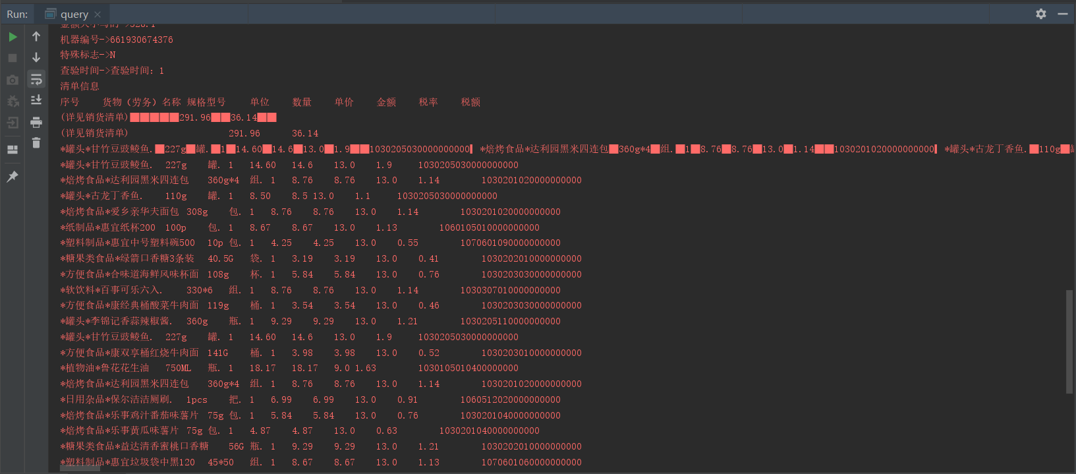This screenshot has width=1076, height=474.
Task: Pin the Run tab with pin icon
Action: tap(13, 177)
